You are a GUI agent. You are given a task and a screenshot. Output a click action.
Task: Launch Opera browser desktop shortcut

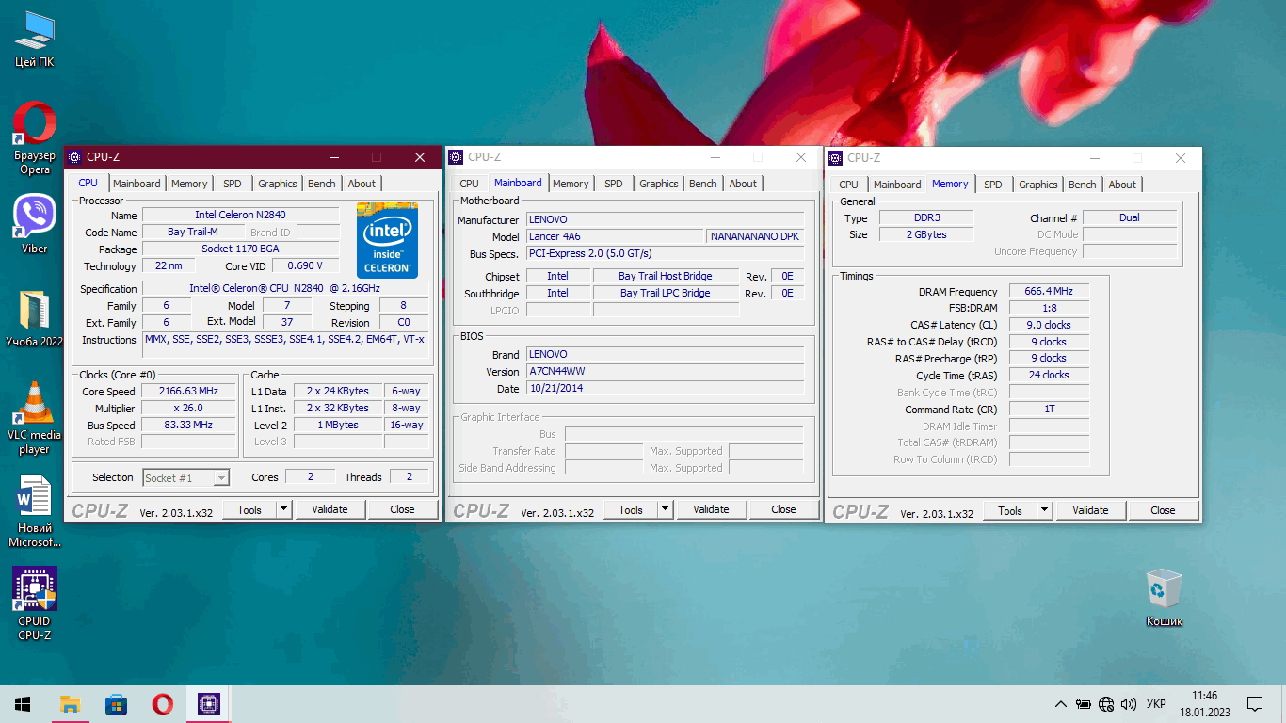pyautogui.click(x=35, y=138)
